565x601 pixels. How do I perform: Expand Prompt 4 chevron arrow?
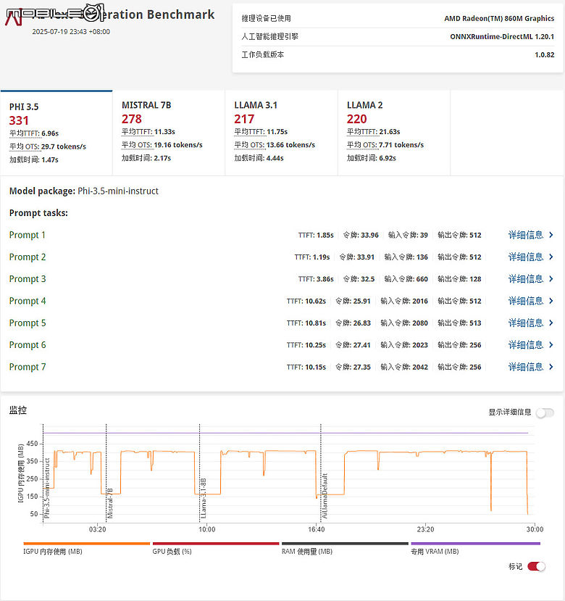click(551, 301)
